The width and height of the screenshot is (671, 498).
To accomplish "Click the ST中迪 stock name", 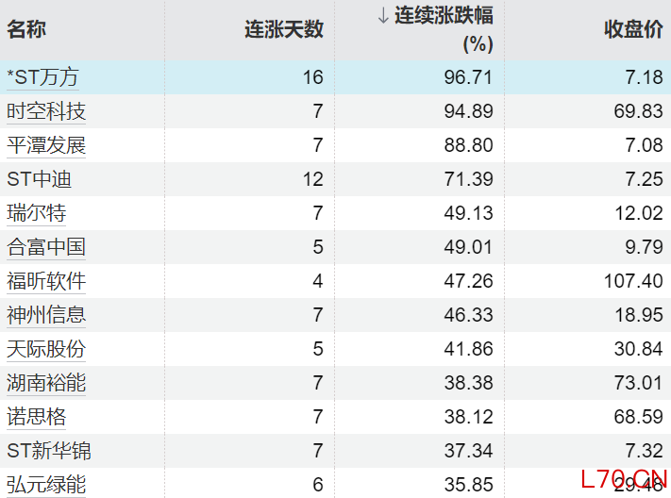I will [x=39, y=179].
